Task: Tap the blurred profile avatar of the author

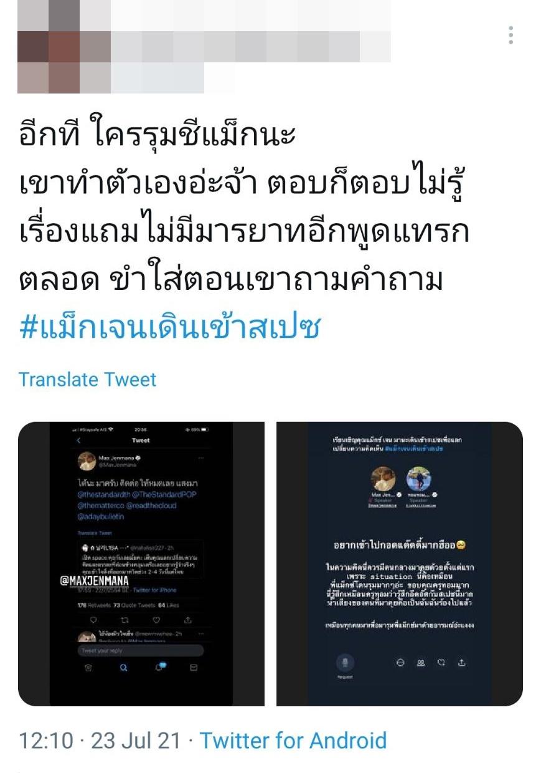Action: [x=49, y=47]
